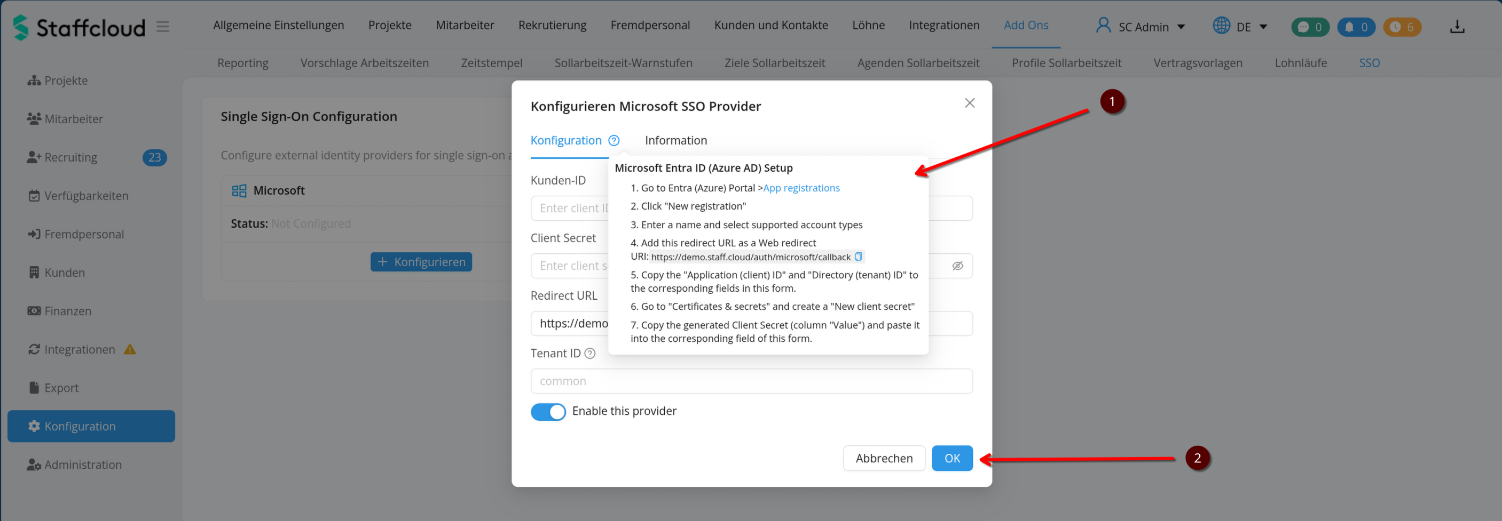Screen dimensions: 1502x521
Task: Open the App registrations link
Action: [x=801, y=188]
